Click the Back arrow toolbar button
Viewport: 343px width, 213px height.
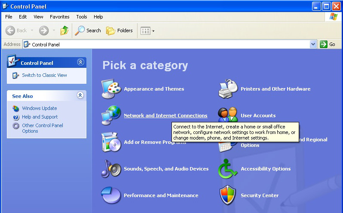click(x=10, y=30)
